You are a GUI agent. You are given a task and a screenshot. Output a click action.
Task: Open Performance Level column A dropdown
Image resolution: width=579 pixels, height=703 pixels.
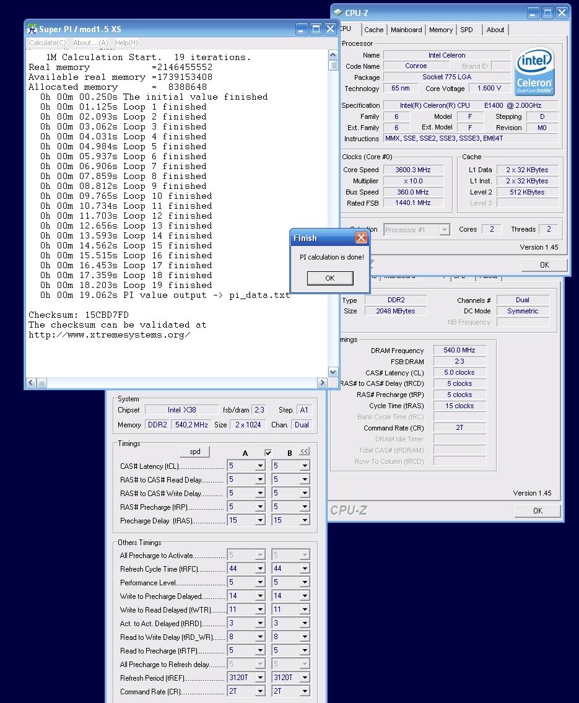tap(260, 582)
